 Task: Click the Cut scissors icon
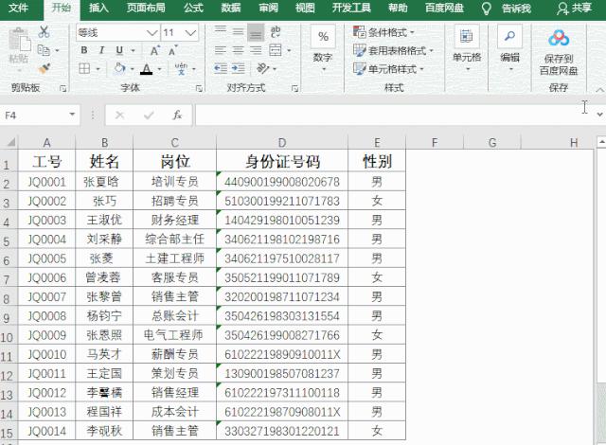click(x=44, y=31)
